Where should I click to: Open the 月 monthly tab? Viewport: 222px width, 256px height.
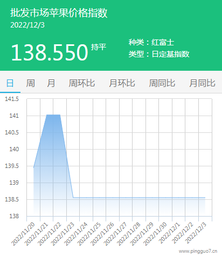[x=51, y=83]
